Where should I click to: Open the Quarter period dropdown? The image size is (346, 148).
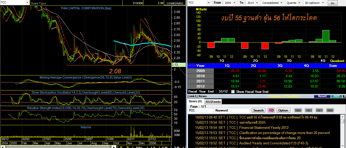(x=300, y=3)
